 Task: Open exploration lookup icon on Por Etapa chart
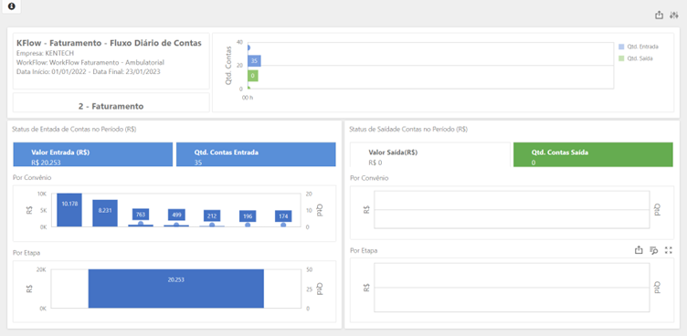tap(654, 250)
